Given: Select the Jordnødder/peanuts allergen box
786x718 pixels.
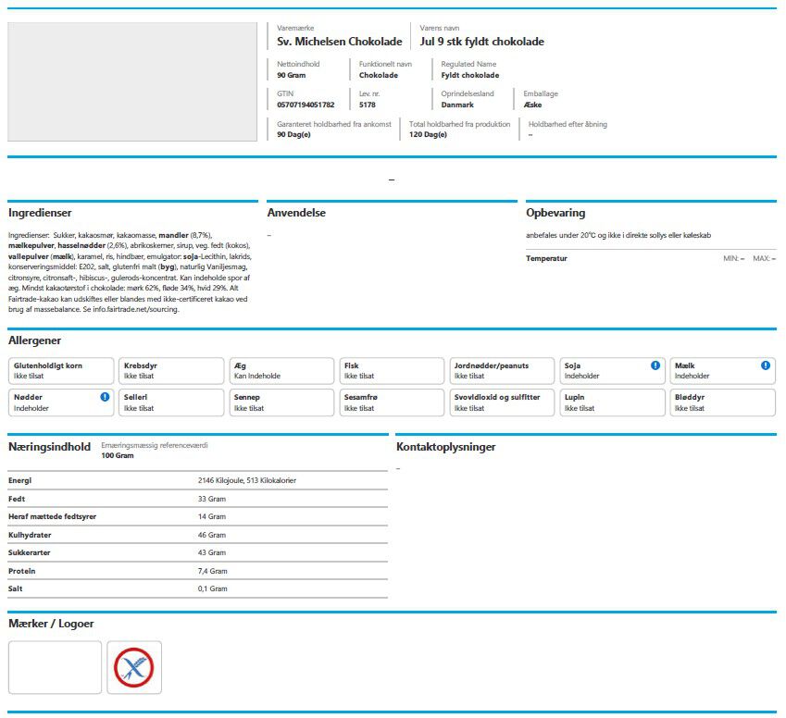Looking at the screenshot, I should coord(503,371).
